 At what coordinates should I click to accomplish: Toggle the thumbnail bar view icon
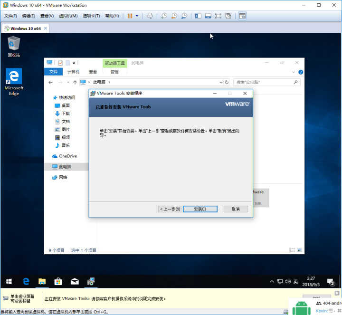(208, 16)
